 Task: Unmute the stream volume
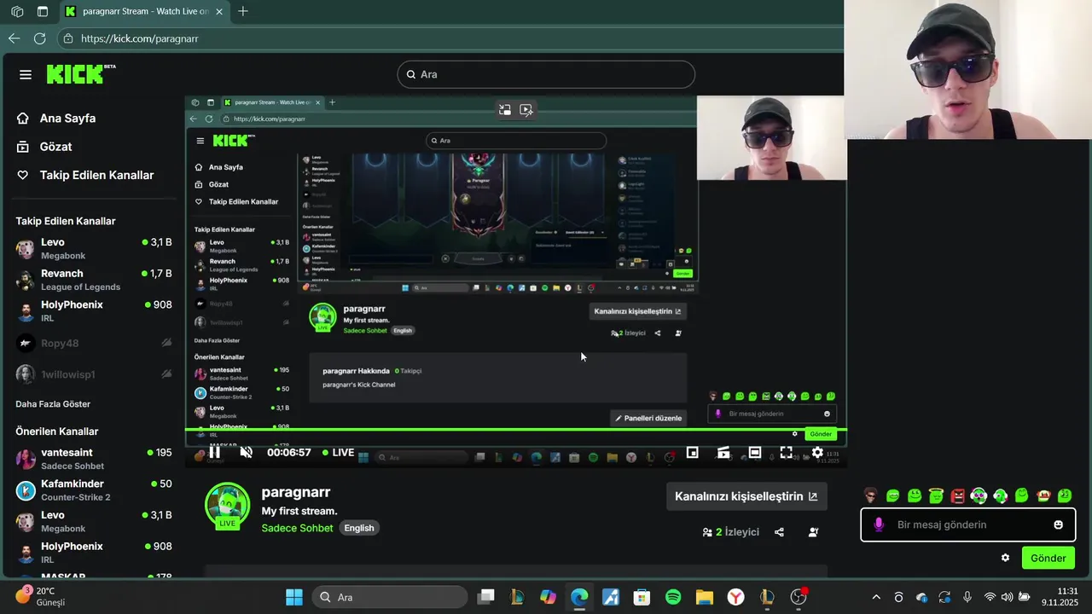247,452
